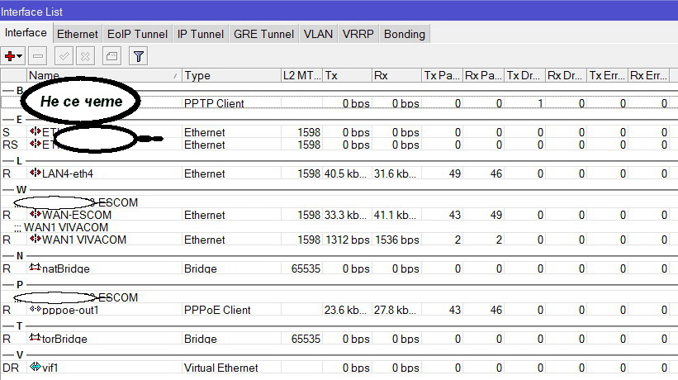Open the EoIP Tunnel tab

pyautogui.click(x=137, y=34)
